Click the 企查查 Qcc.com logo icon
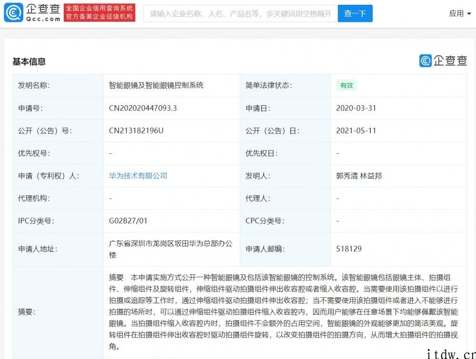 pyautogui.click(x=14, y=13)
